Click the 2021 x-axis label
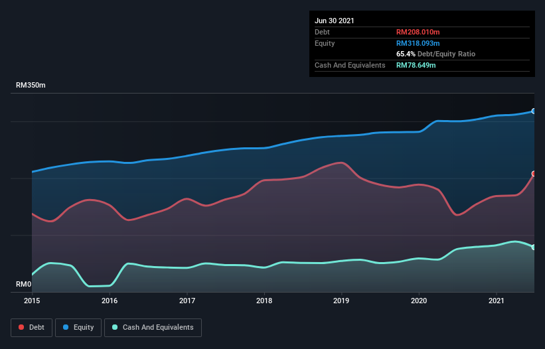The width and height of the screenshot is (545, 349). click(x=497, y=301)
